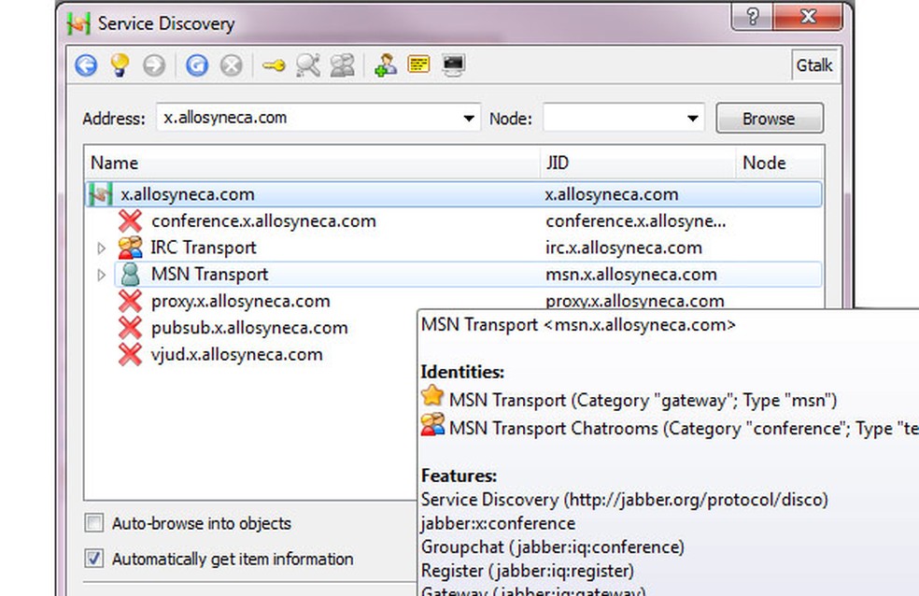Click the yellow lightbulb toolbar icon

[x=120, y=65]
